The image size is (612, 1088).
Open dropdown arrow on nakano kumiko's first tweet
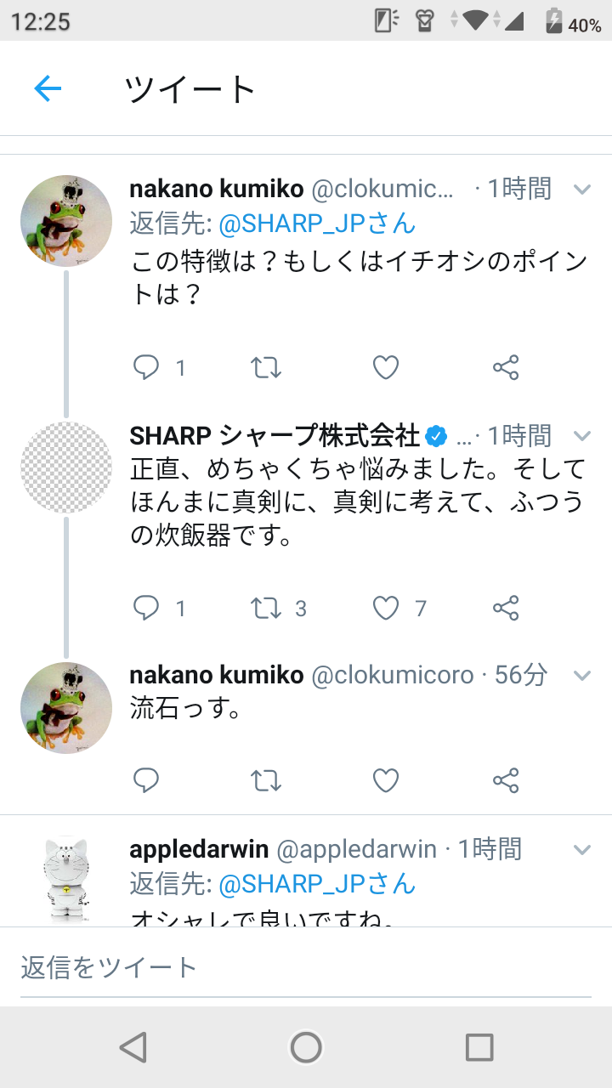coord(582,189)
